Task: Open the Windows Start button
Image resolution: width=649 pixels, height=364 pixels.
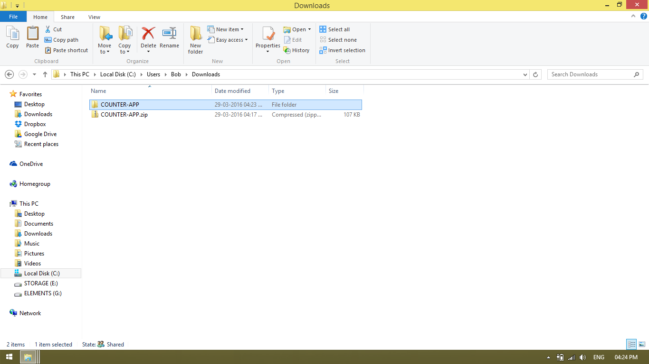Action: click(x=9, y=357)
